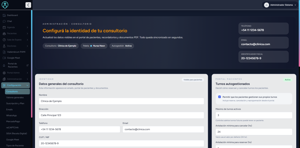Click the Vademécum PAMI sidebar icon

pyautogui.click(x=4, y=52)
